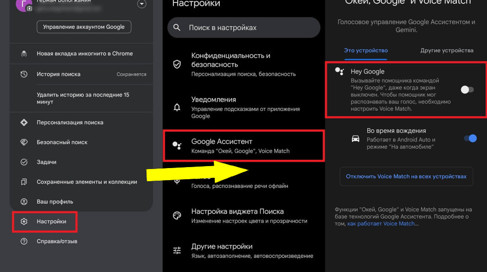Click the sparkle icon beside Персонализация поиска

(24, 122)
